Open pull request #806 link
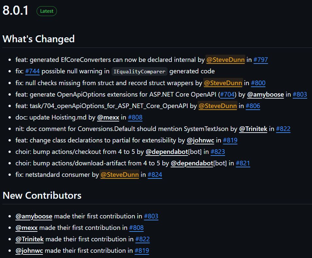Image resolution: width=312 pixels, height=258 pixels. coord(253,106)
